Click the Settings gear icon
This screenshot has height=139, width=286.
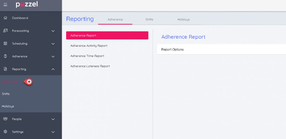click(x=5, y=132)
